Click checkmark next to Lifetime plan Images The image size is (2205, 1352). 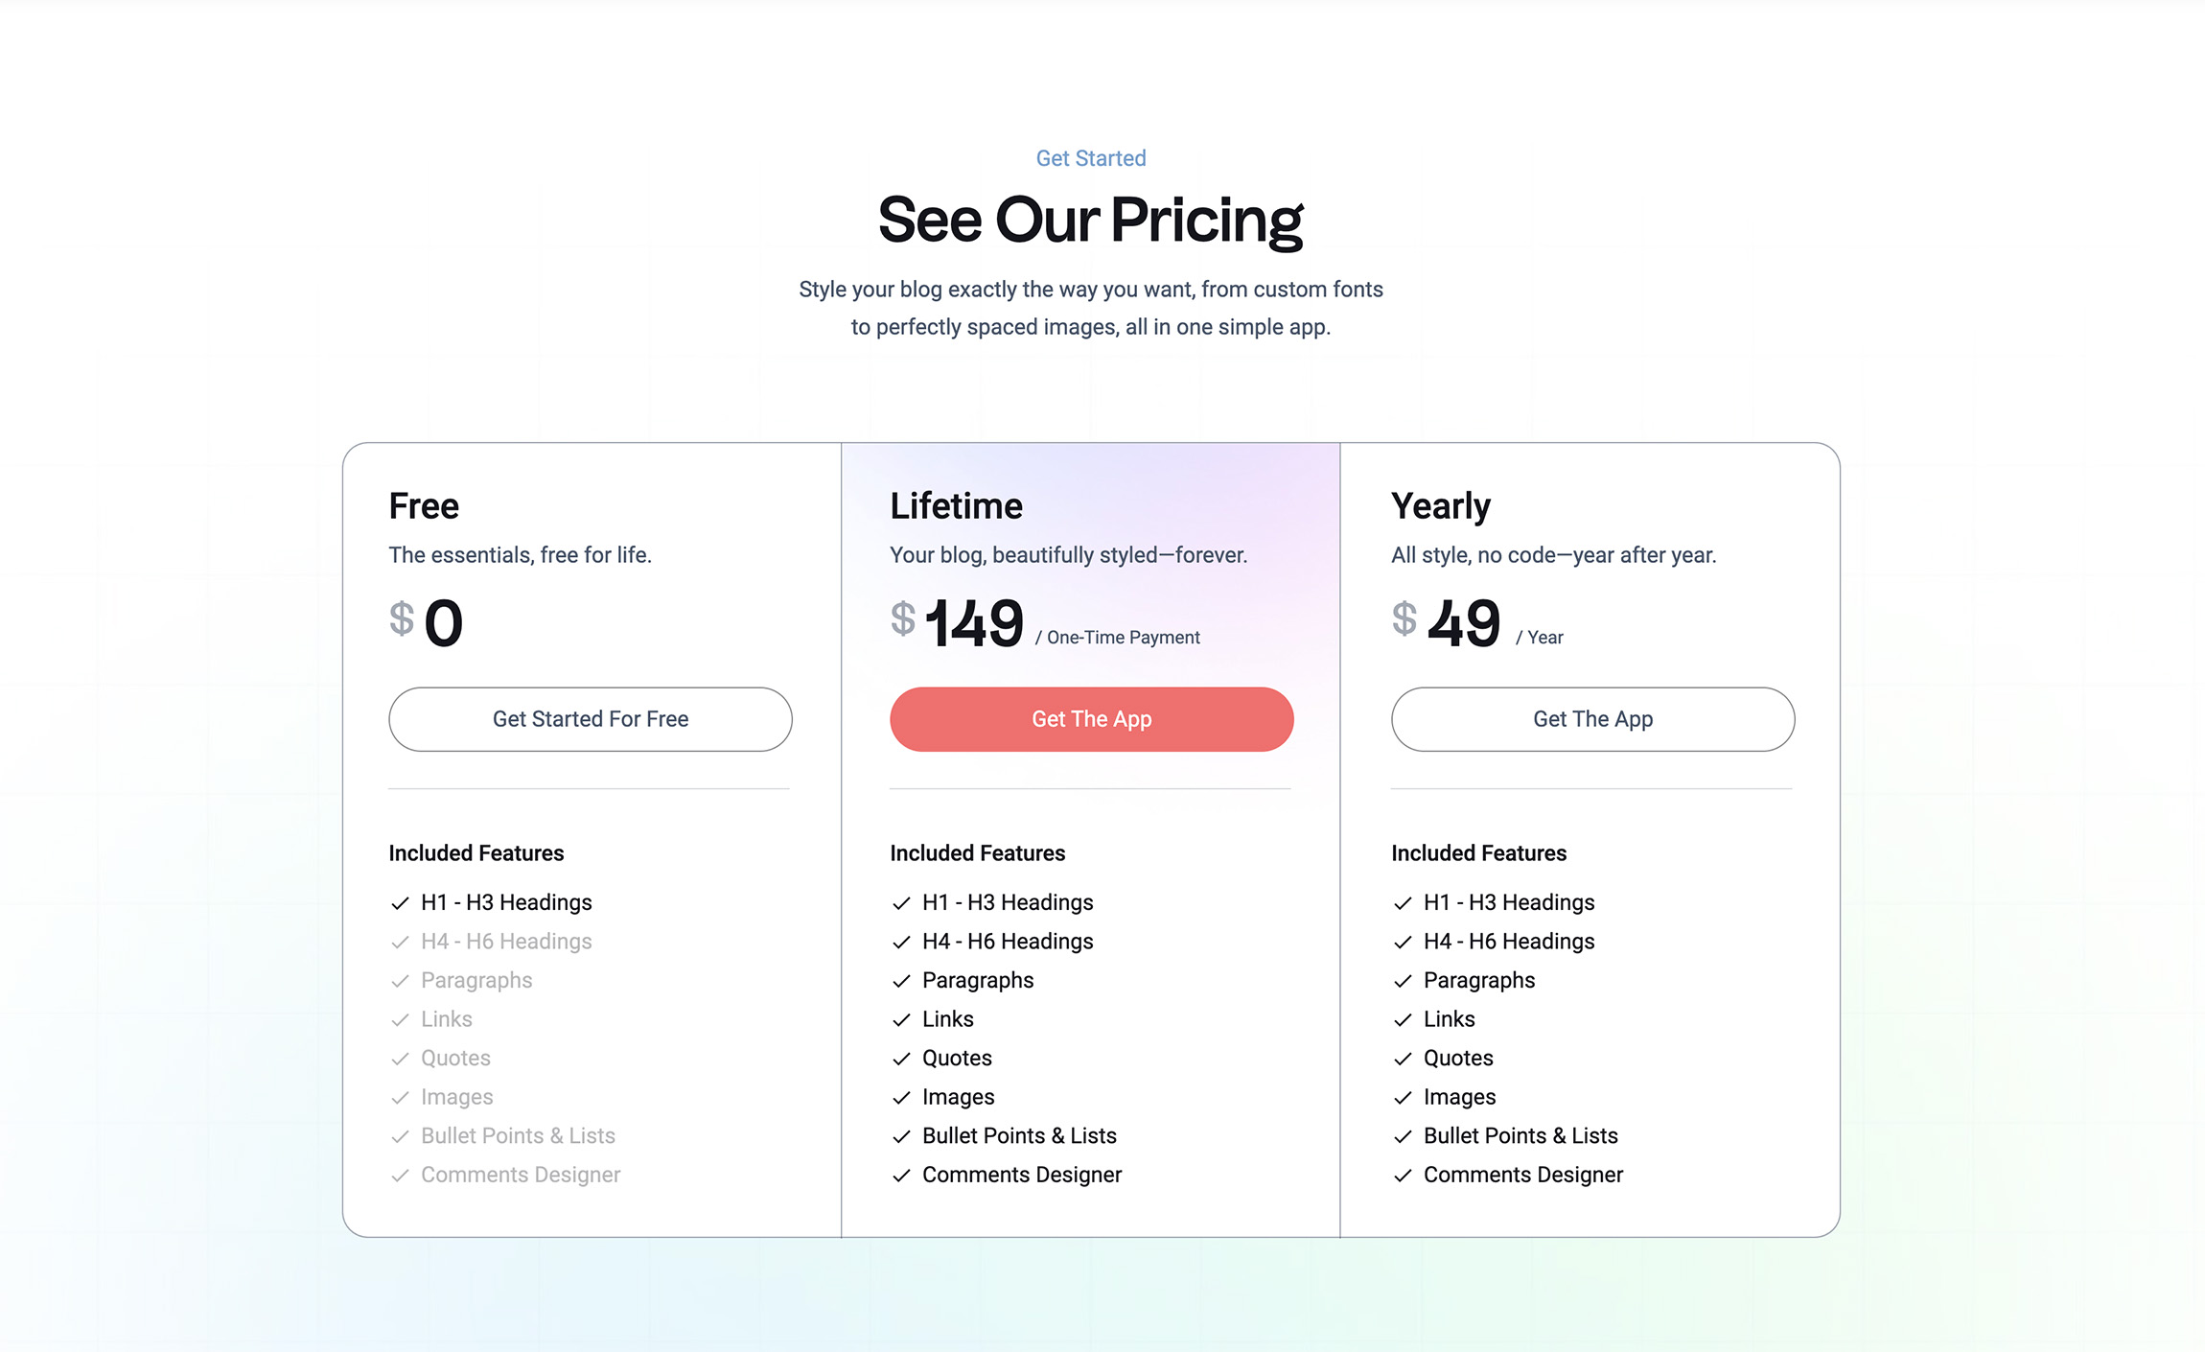pyautogui.click(x=901, y=1098)
